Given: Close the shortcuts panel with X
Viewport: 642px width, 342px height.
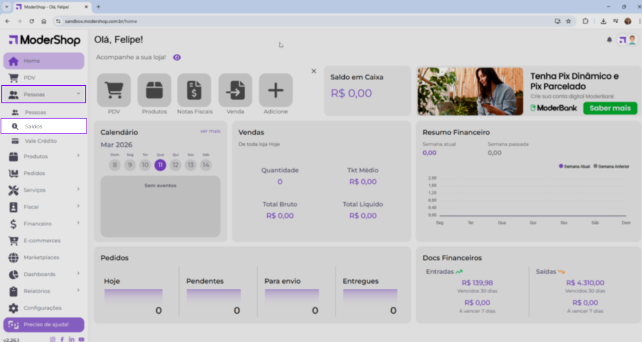Looking at the screenshot, I should click(x=314, y=71).
